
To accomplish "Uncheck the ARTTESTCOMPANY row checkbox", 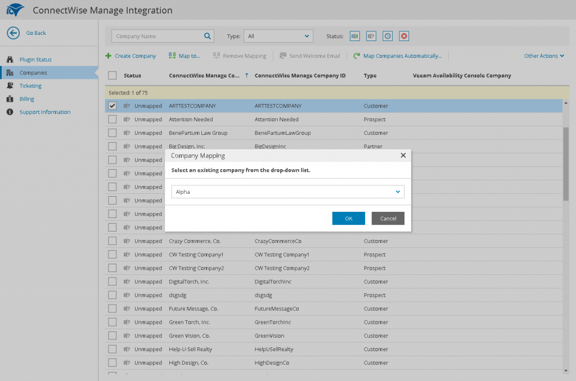I will 112,106.
